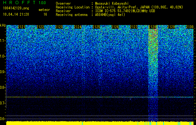
Task: Click the 2129 time marker
Action: coord(171,27)
